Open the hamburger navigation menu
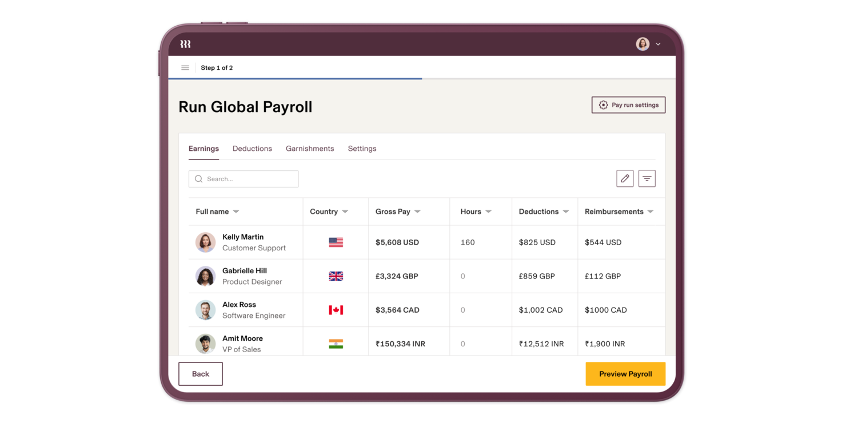The height and width of the screenshot is (423, 846). tap(185, 67)
